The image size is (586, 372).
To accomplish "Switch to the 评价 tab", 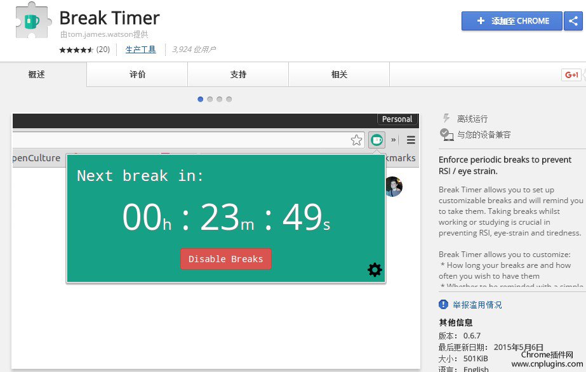I will coord(137,74).
